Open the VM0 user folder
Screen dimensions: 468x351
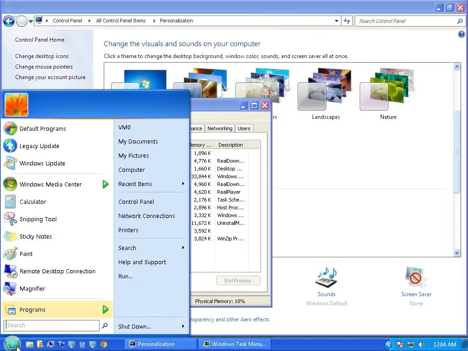pyautogui.click(x=152, y=128)
